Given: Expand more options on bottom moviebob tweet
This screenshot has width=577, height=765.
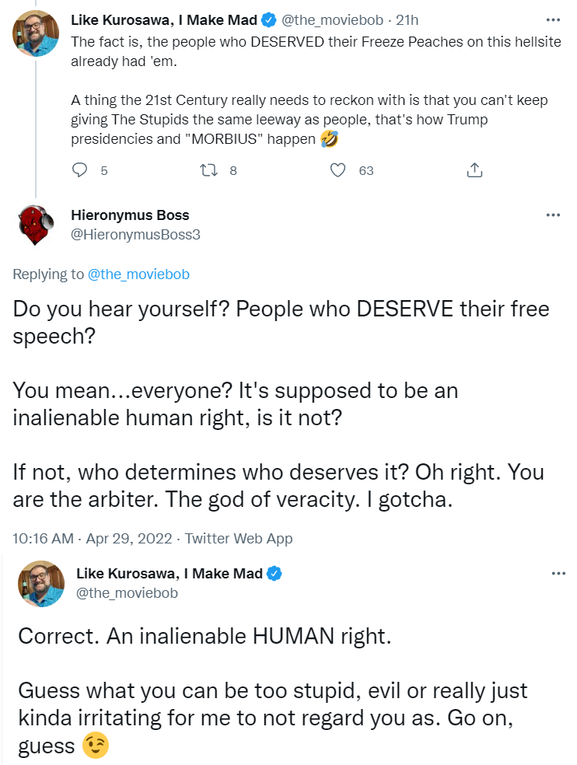Looking at the screenshot, I should click(x=558, y=573).
